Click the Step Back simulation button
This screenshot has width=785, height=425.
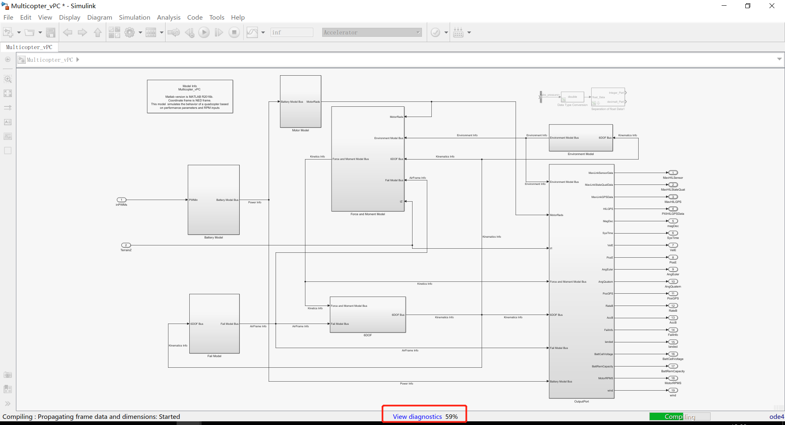point(189,32)
